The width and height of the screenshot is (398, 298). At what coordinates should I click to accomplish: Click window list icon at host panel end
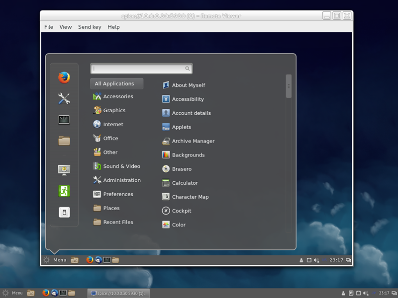click(394, 293)
